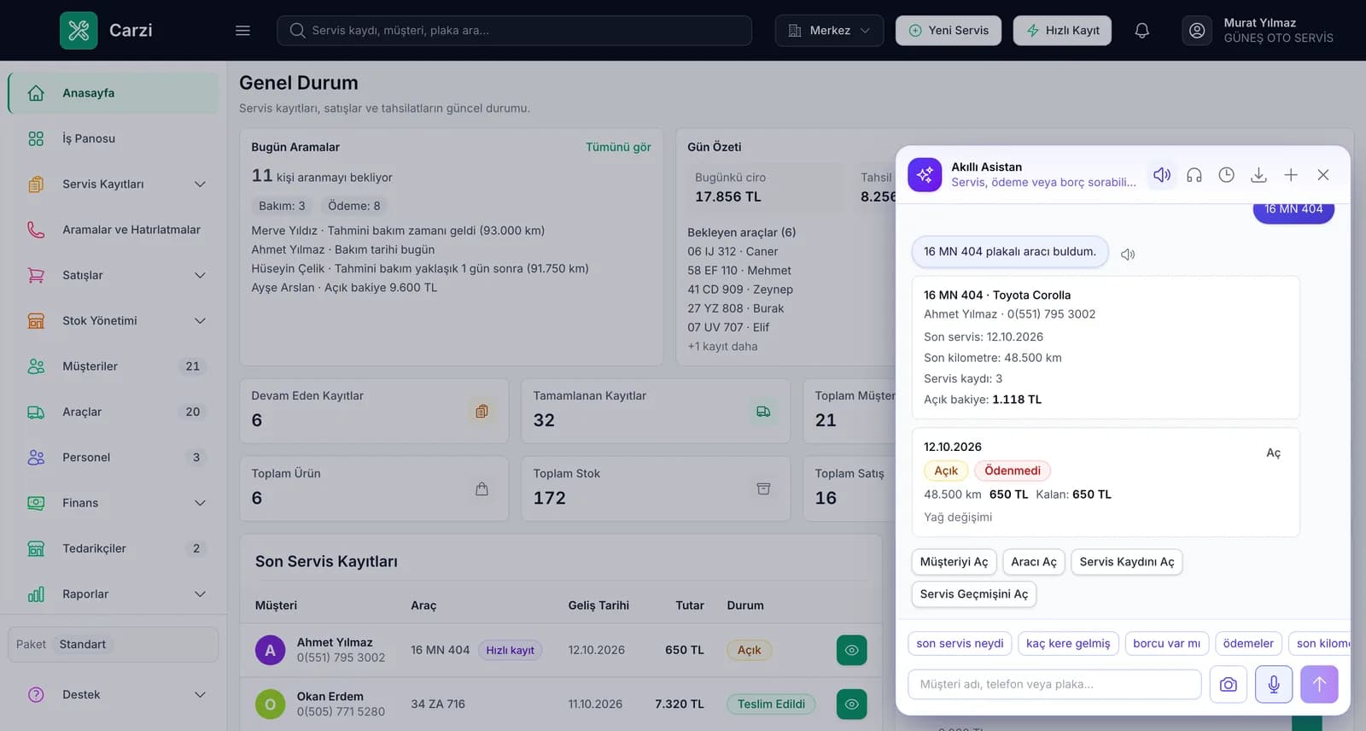Image resolution: width=1366 pixels, height=731 pixels.
Task: Follow the Tümünü gör link
Action: (x=618, y=147)
